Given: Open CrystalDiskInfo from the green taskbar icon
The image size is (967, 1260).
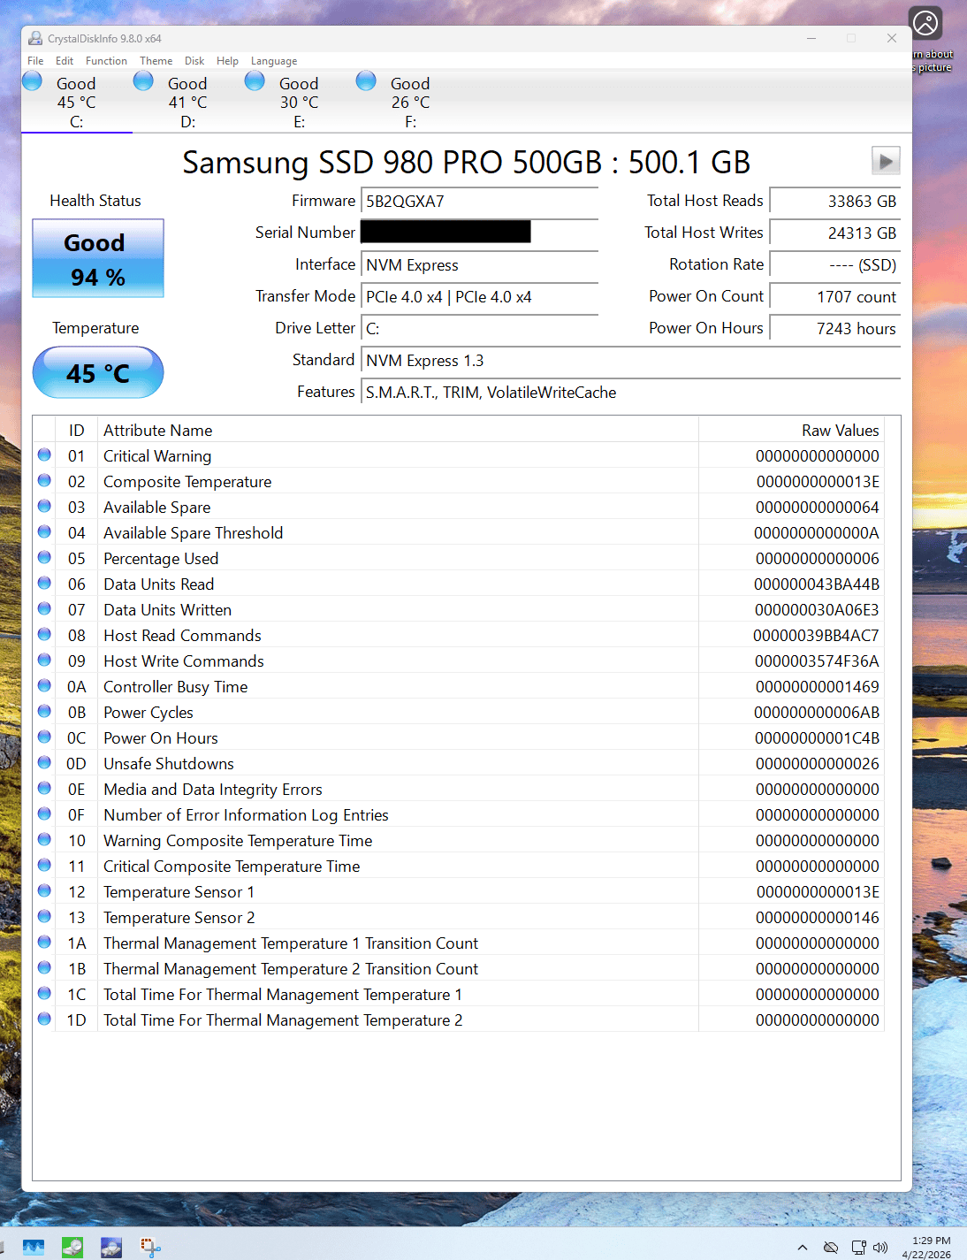Looking at the screenshot, I should click(72, 1248).
